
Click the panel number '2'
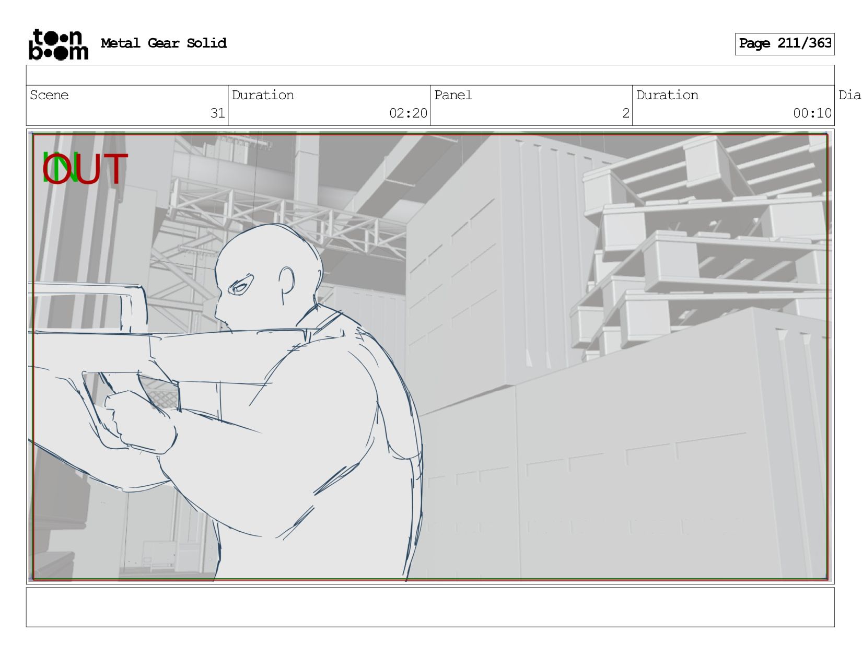[626, 113]
